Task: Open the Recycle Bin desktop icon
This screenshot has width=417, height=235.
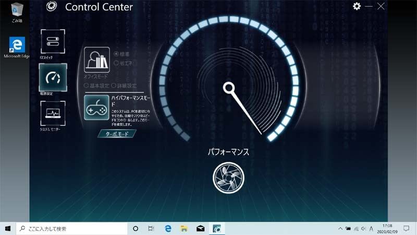Action: (x=17, y=12)
